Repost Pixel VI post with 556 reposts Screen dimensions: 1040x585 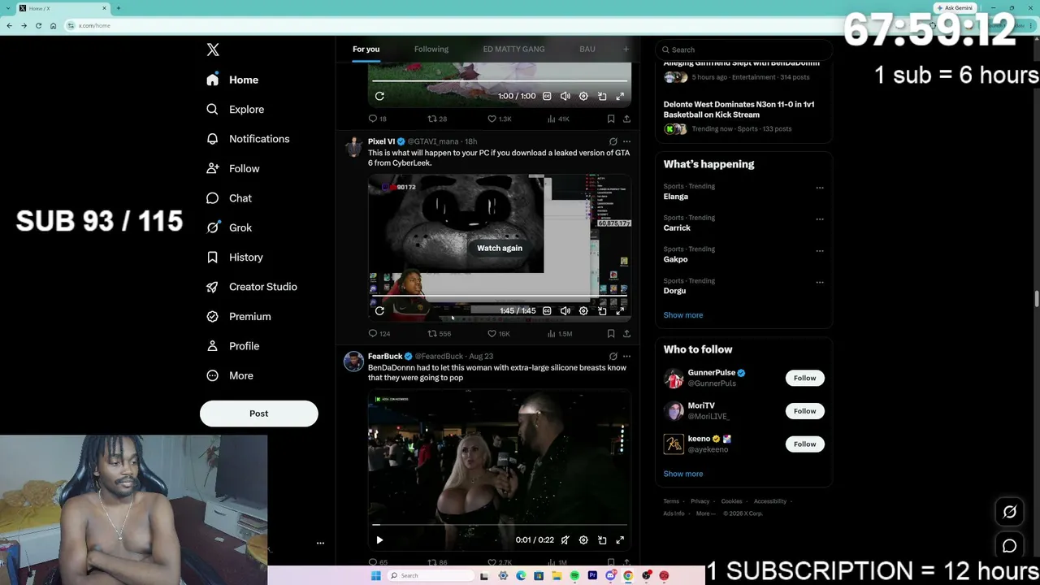point(440,333)
